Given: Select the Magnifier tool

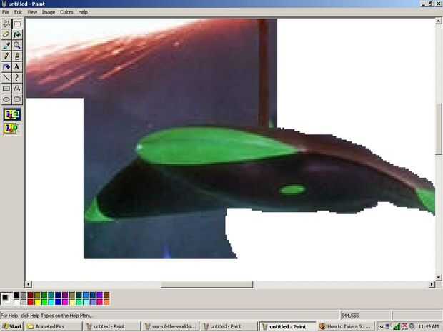Looking at the screenshot, I should point(17,45).
